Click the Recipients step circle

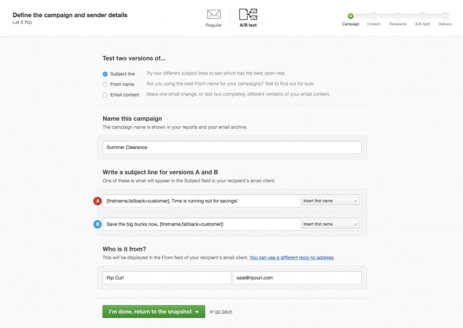[398, 16]
